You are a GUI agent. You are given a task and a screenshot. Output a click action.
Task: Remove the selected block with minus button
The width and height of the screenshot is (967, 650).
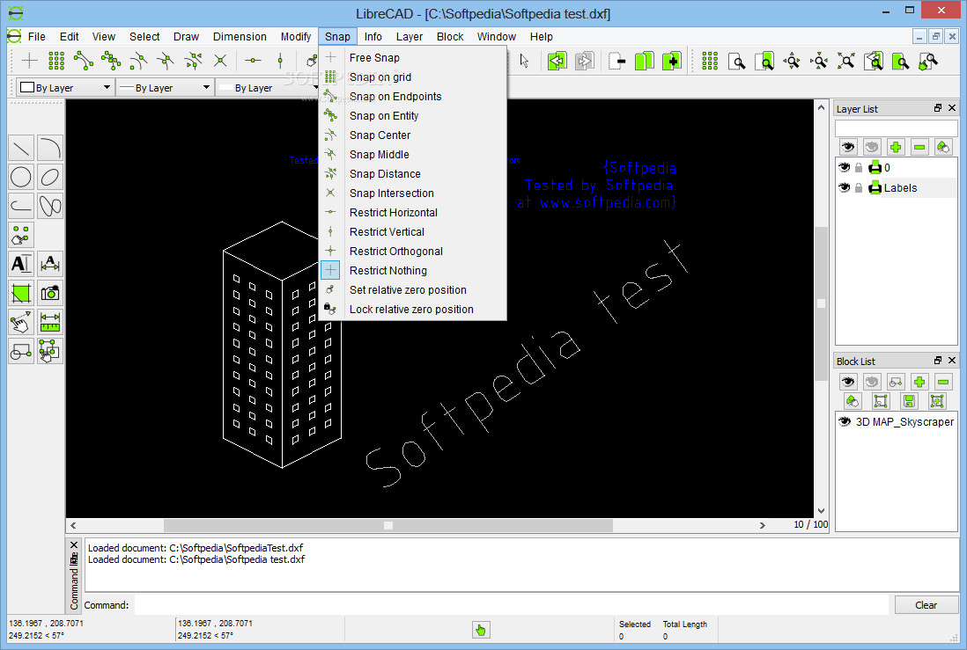coord(943,382)
